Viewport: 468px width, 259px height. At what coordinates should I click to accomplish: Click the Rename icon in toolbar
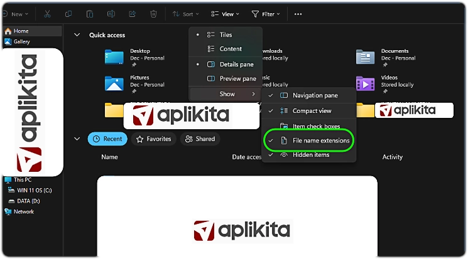tap(111, 14)
